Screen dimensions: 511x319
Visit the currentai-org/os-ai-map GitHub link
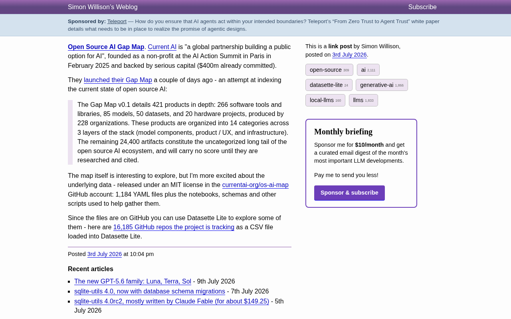click(x=255, y=185)
